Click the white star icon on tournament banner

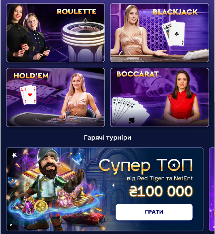[x=14, y=155]
